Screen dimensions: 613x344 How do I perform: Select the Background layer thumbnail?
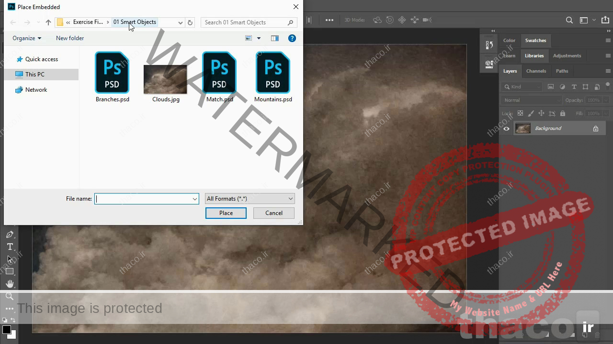coord(522,129)
